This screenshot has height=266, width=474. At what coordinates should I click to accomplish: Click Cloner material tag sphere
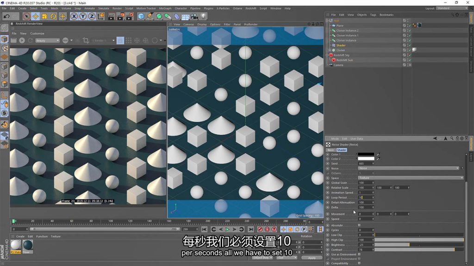tap(414, 50)
